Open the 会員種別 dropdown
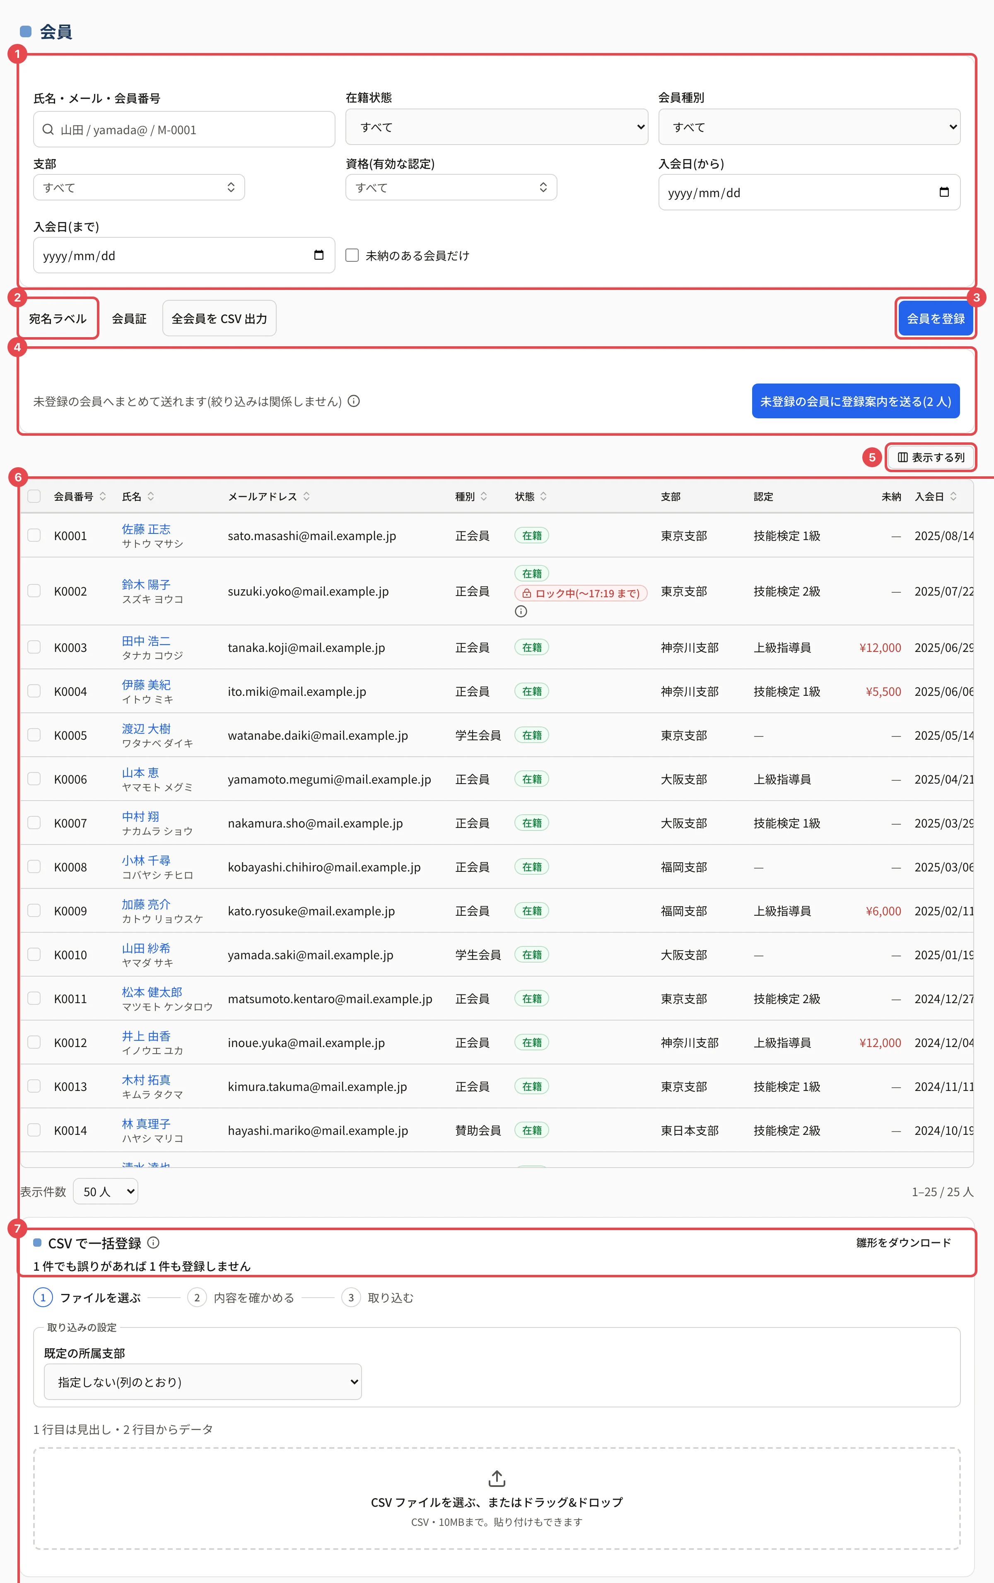Image resolution: width=994 pixels, height=1583 pixels. click(809, 127)
